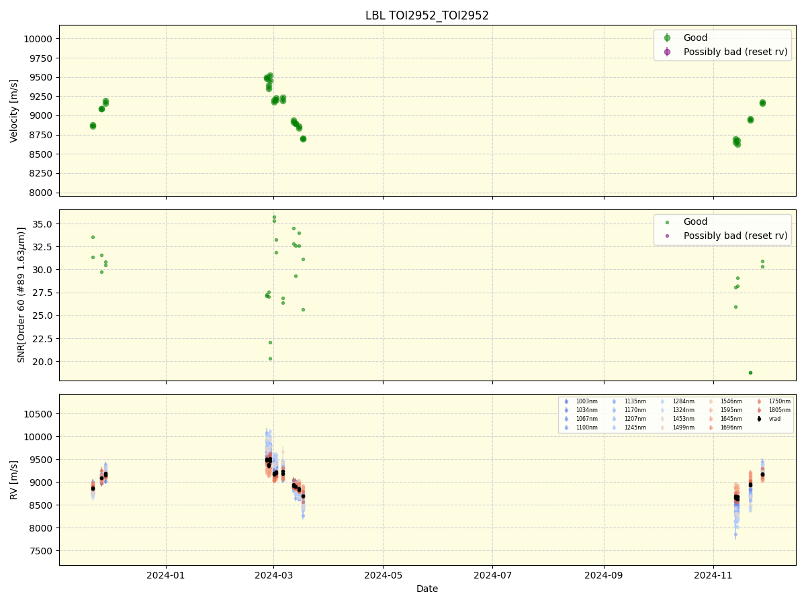Click the 2024-05 date tick label
806x604 pixels.
tap(383, 574)
